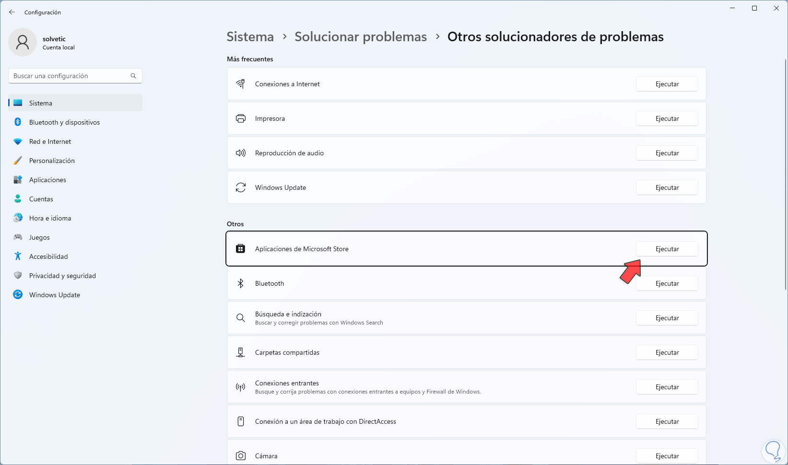Click the Red e Internet wifi icon
The height and width of the screenshot is (465, 788).
18,141
